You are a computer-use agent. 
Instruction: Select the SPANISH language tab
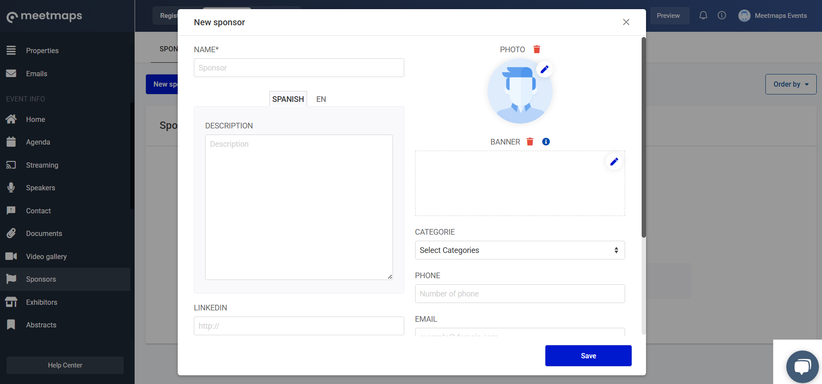288,99
